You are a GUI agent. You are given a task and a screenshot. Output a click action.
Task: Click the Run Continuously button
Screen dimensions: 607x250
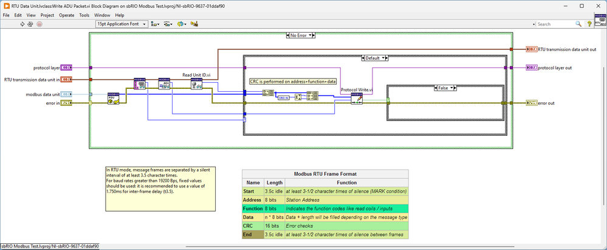tap(31, 24)
